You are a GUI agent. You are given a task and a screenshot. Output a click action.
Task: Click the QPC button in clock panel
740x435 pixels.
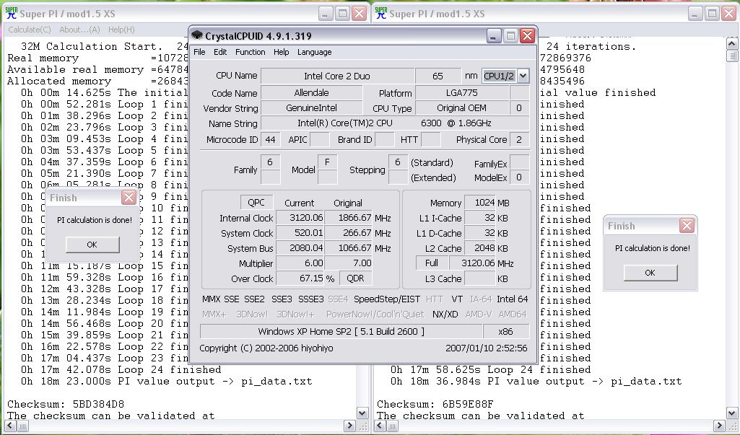click(x=256, y=203)
